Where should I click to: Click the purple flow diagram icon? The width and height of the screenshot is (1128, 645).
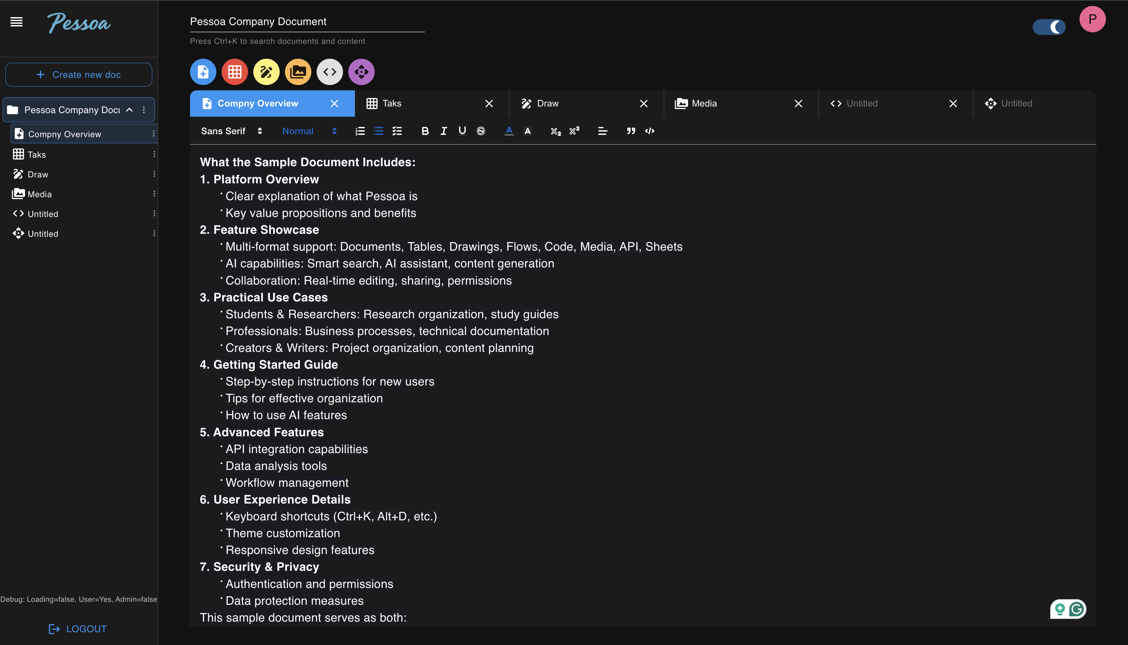click(361, 72)
